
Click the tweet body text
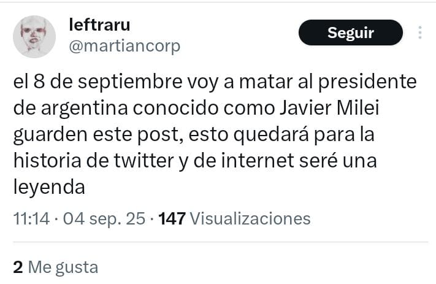click(208, 135)
